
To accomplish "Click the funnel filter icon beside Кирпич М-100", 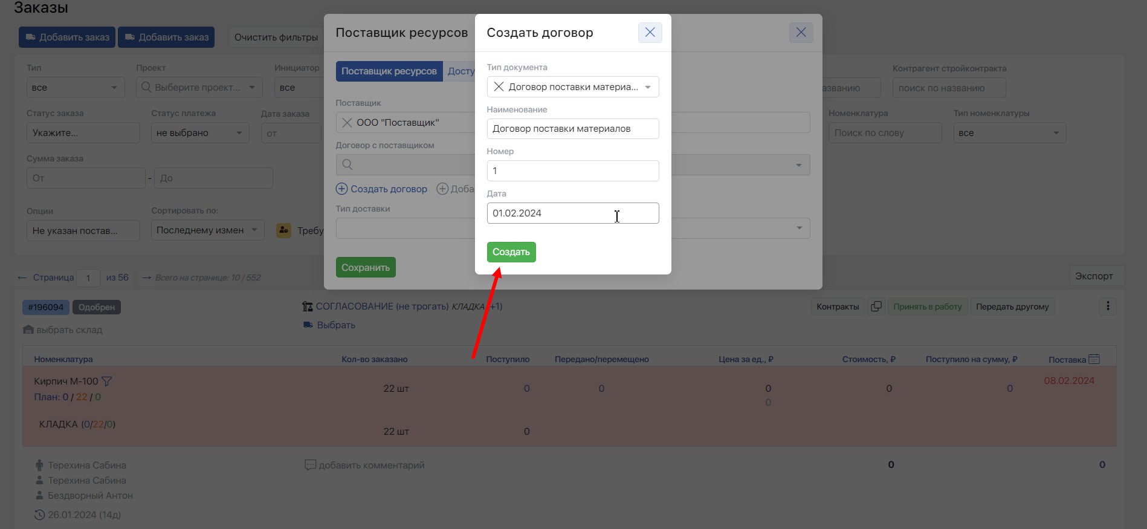I will tap(107, 381).
